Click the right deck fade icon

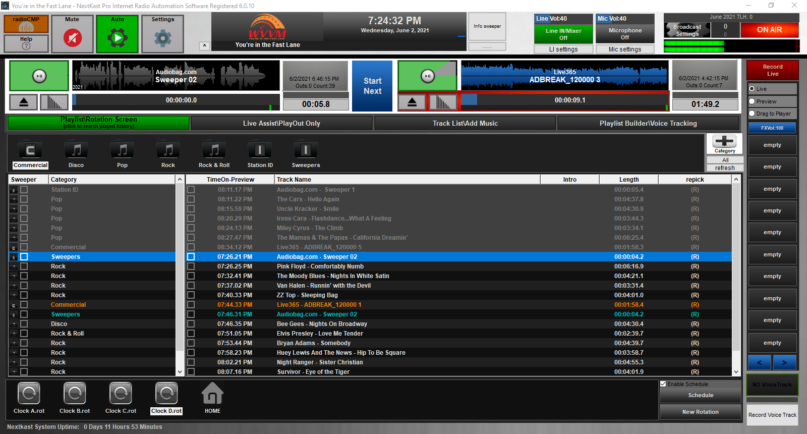pos(443,102)
